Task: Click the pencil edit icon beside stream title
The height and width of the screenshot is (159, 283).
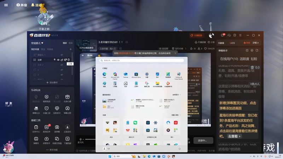Action: tap(127, 42)
